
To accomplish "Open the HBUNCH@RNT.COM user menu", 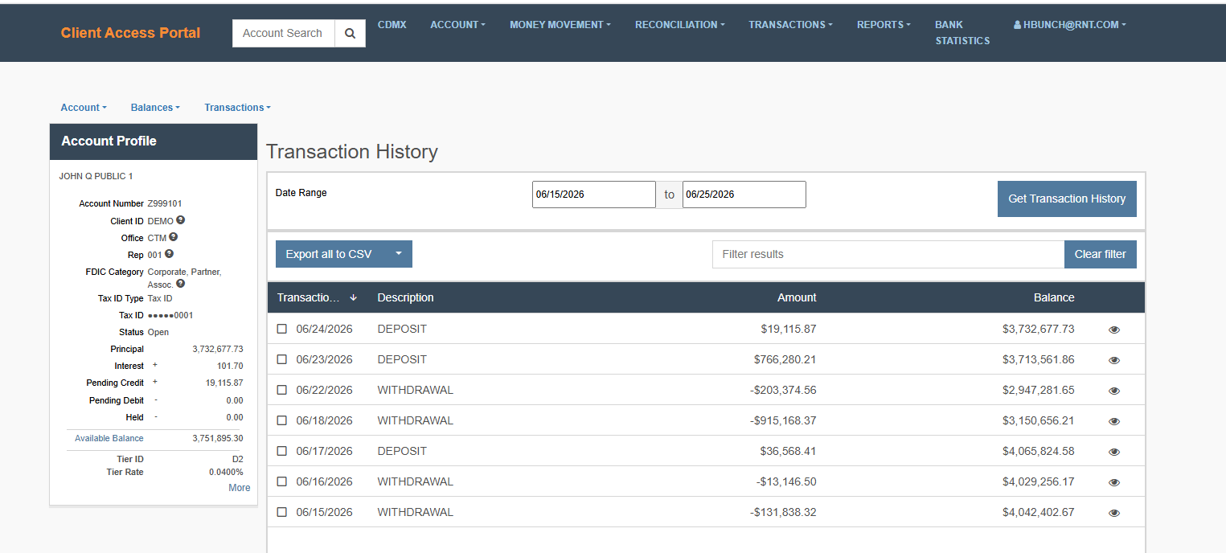I will point(1070,25).
